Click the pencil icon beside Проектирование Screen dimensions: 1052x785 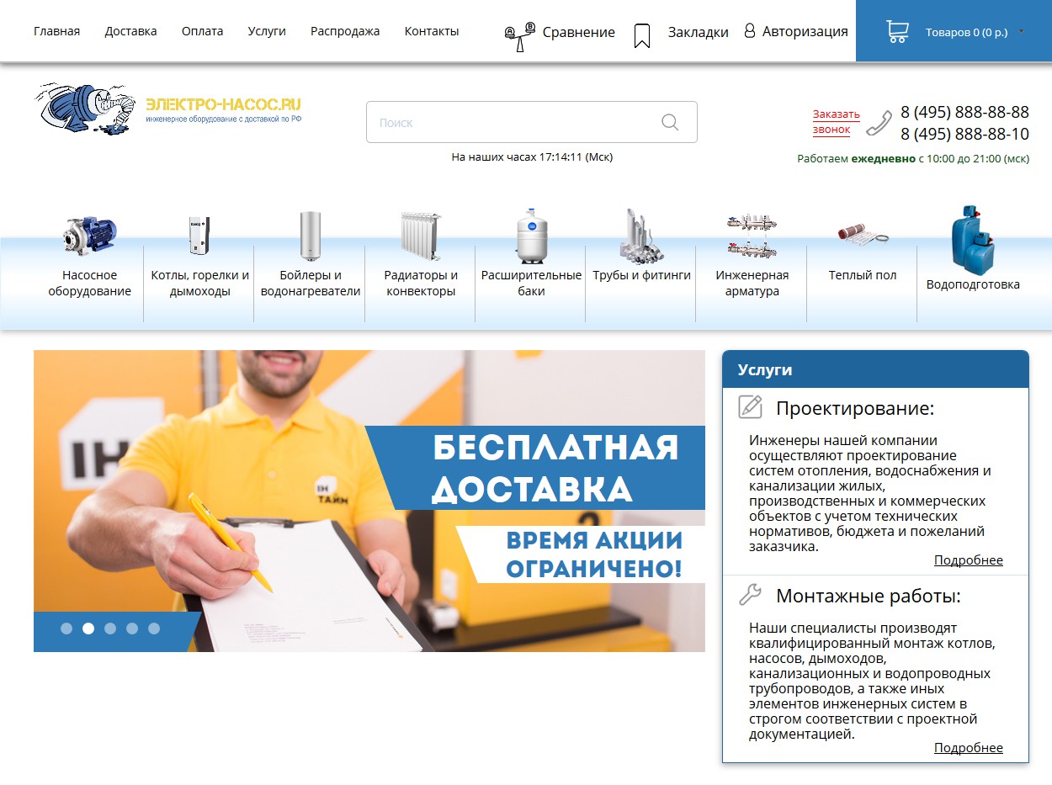click(x=750, y=406)
